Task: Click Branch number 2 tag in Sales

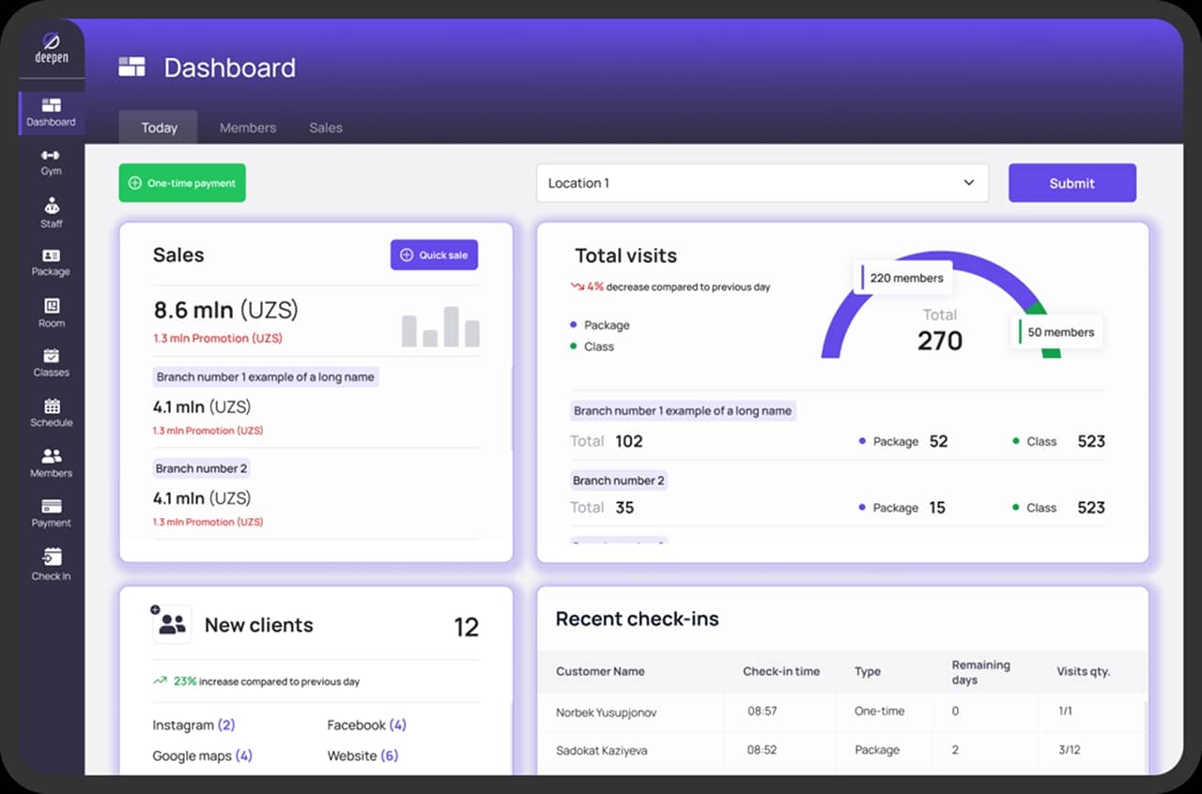Action: [x=202, y=468]
